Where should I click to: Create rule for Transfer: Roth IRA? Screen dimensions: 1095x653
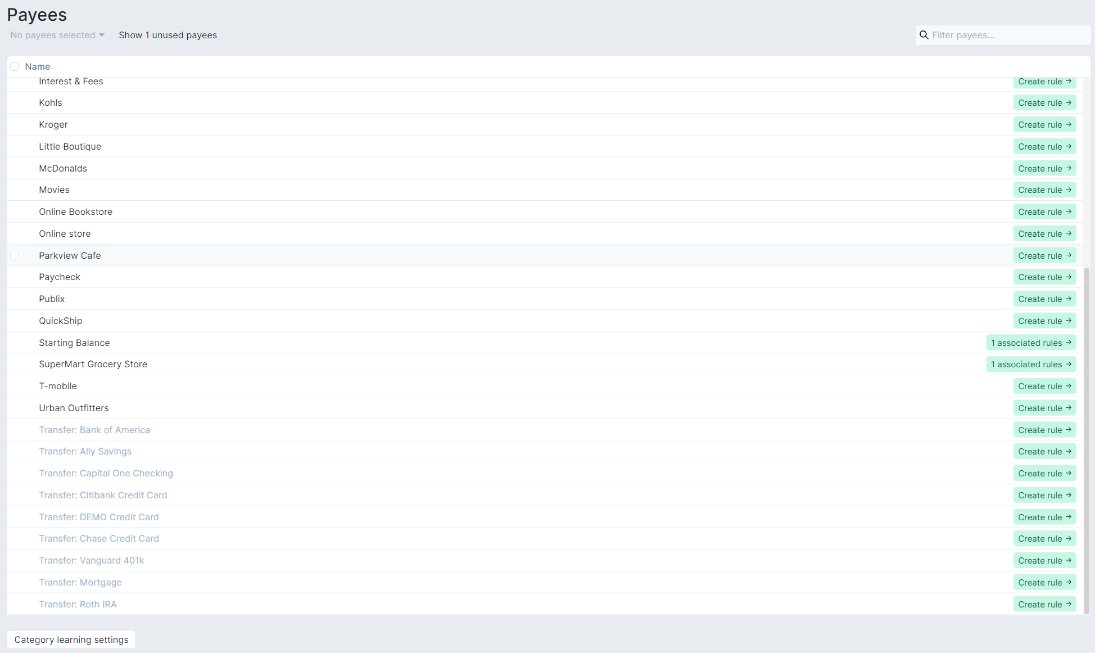[1044, 604]
